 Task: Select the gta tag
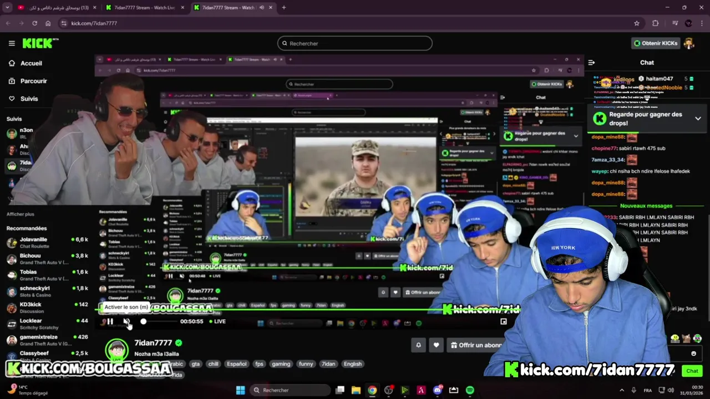pos(195,364)
